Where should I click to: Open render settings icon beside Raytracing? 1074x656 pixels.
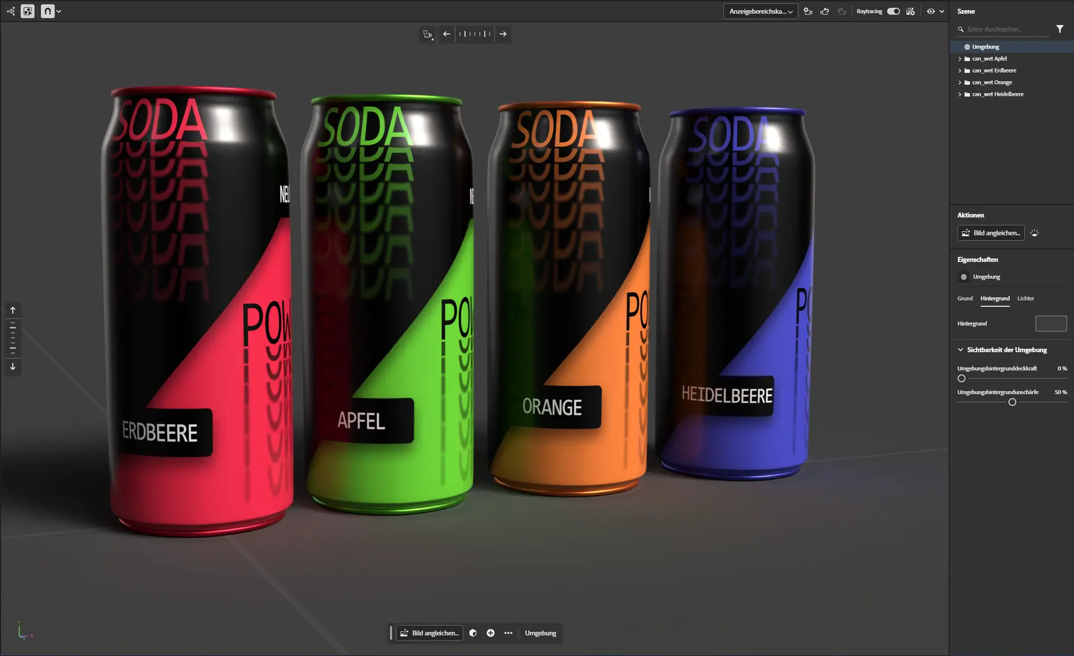coord(911,11)
